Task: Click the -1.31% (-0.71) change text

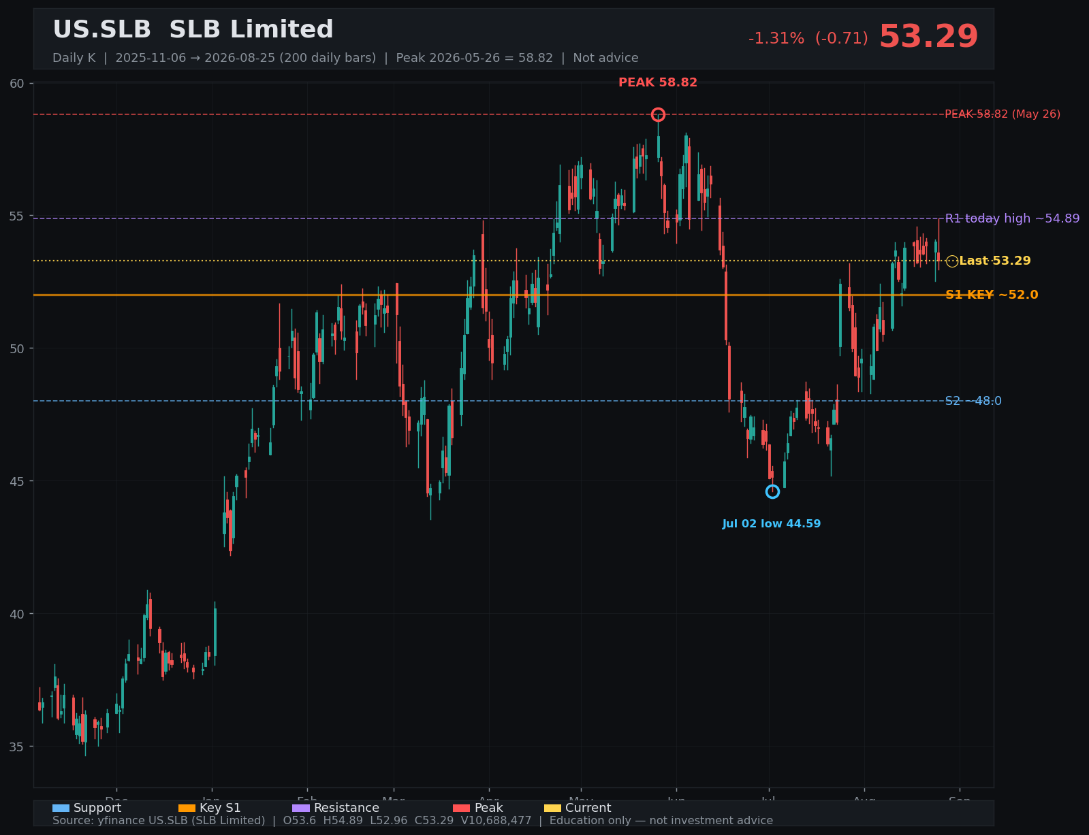Action: click(808, 39)
